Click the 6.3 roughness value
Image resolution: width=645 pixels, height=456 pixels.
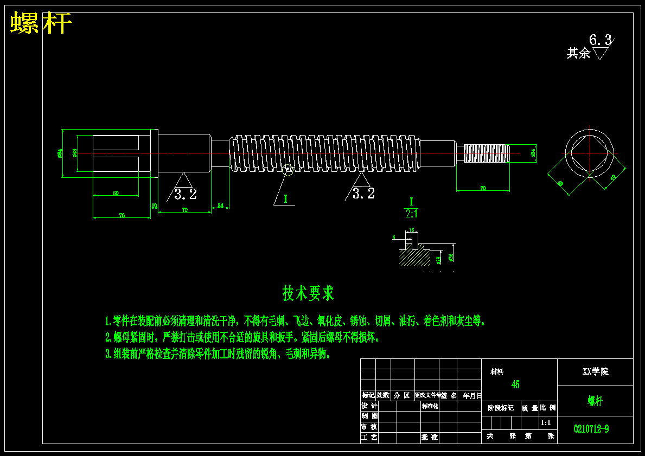coord(601,40)
